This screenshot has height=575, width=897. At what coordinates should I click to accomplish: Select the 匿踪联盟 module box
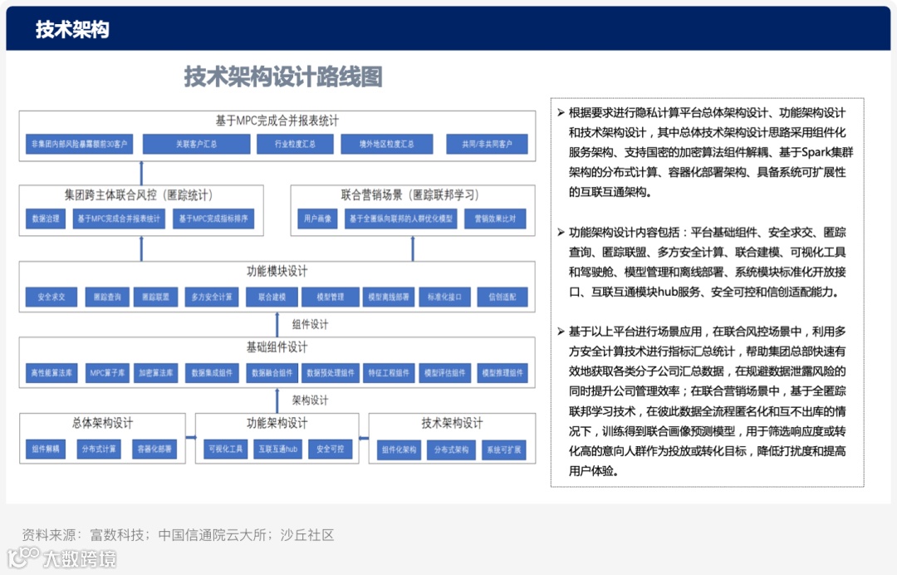[155, 297]
